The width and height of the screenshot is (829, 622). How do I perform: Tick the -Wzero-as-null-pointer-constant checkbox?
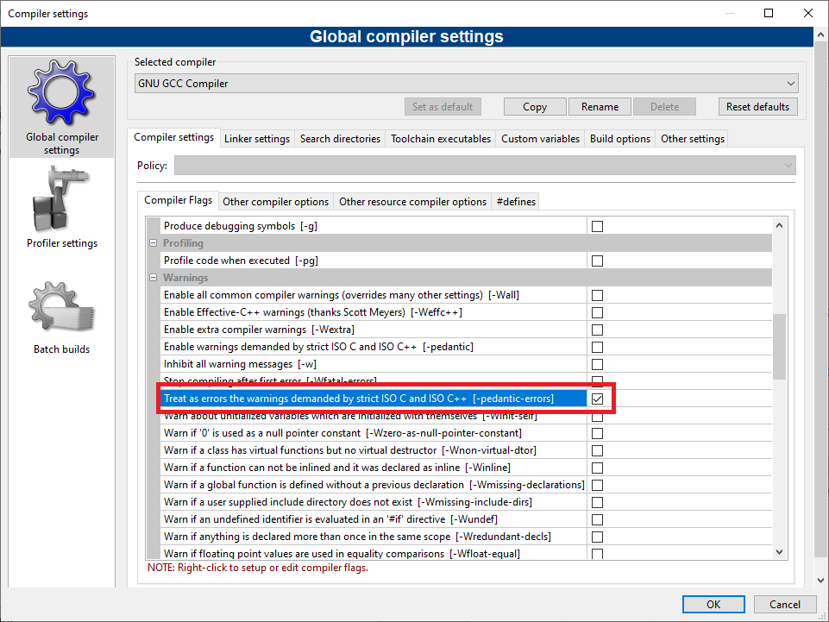[x=597, y=433]
